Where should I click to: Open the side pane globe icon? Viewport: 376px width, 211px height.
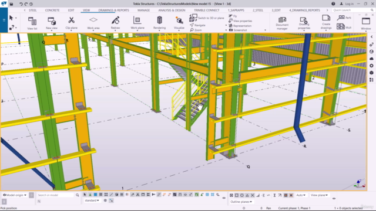[x=371, y=52]
